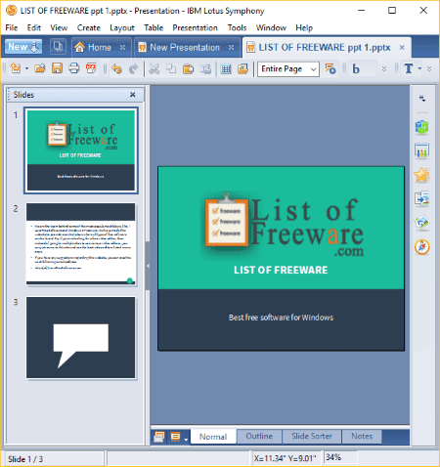The width and height of the screenshot is (440, 467).
Task: Click the New document toolbar icon
Action: click(16, 68)
